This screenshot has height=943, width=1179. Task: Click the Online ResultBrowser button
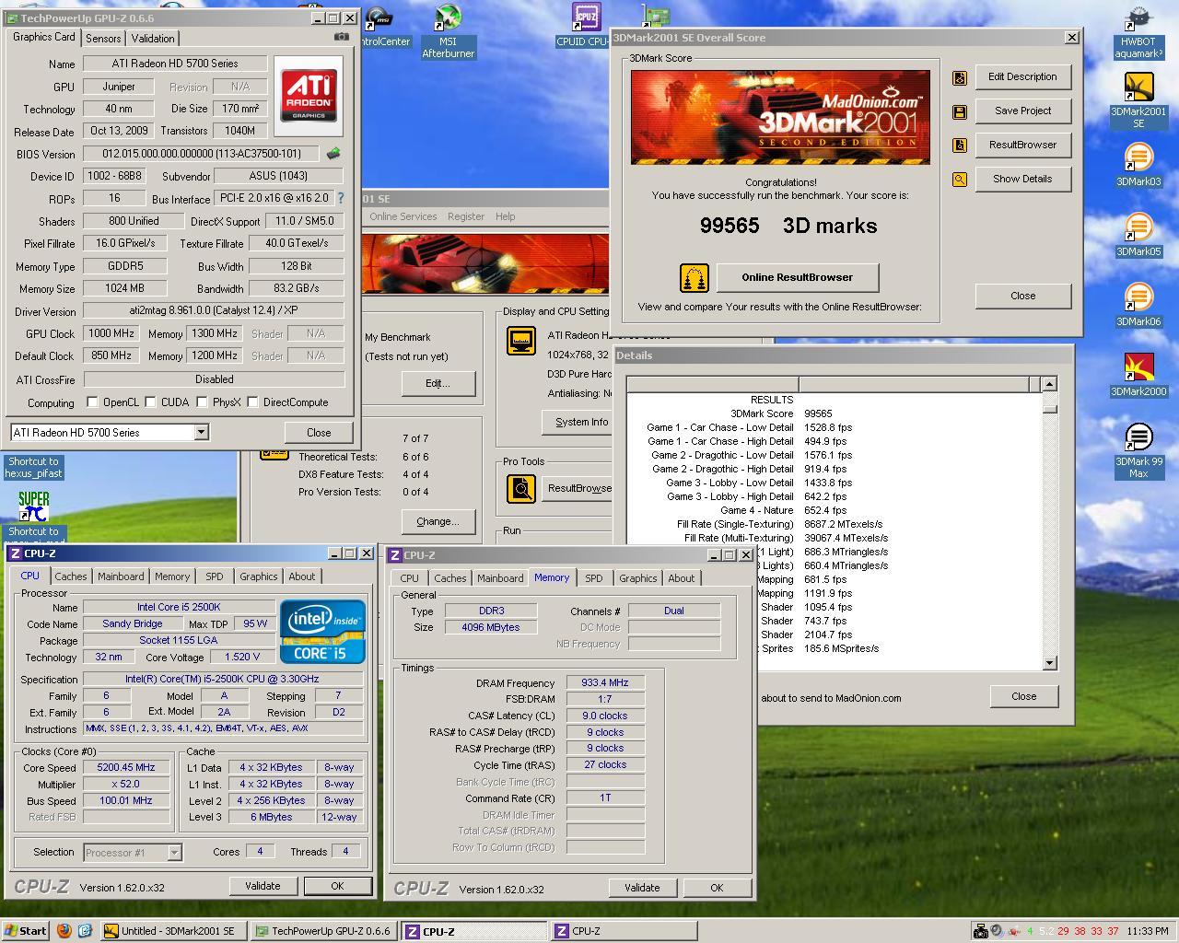797,277
